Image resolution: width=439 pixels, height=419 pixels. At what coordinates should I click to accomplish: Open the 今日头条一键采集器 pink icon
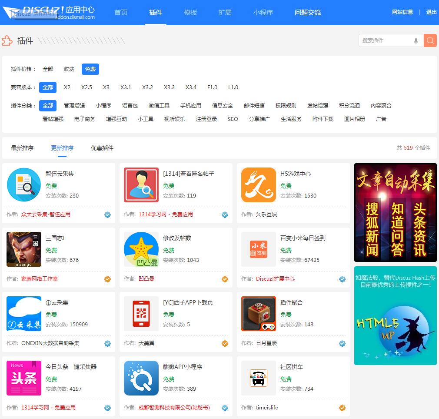24,378
